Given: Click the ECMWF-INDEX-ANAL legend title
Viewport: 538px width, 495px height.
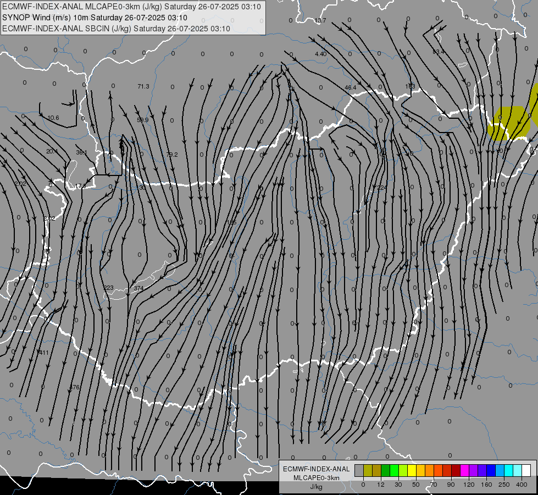Looking at the screenshot, I should click(x=317, y=469).
